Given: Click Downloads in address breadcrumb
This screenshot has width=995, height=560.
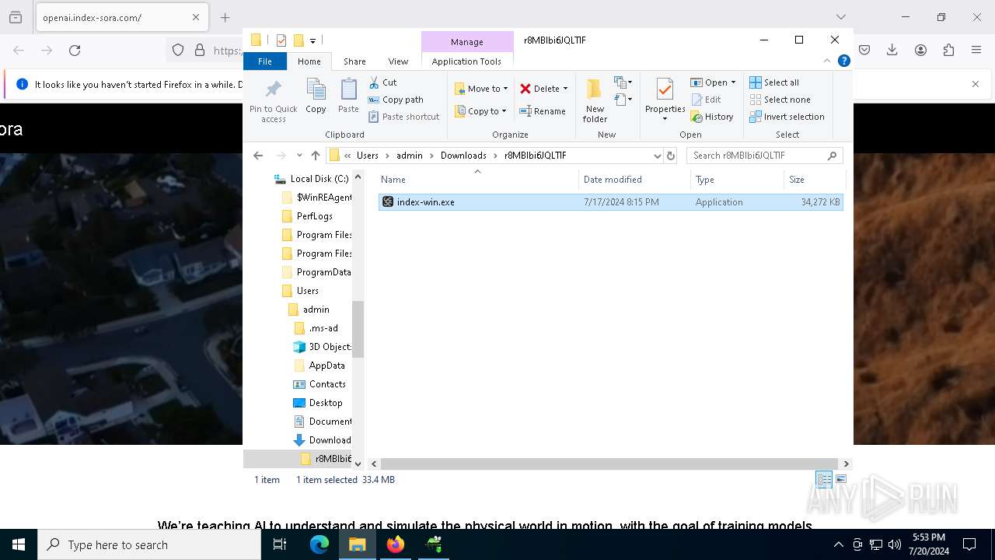Looking at the screenshot, I should click(463, 156).
